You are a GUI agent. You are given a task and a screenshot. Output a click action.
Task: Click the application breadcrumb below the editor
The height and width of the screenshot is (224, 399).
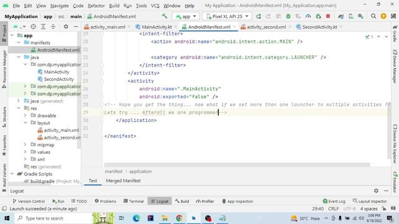[140, 172]
